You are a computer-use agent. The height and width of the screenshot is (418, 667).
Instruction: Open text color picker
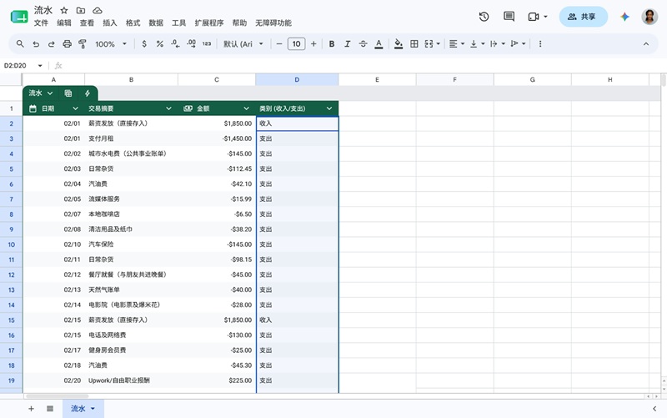(379, 44)
